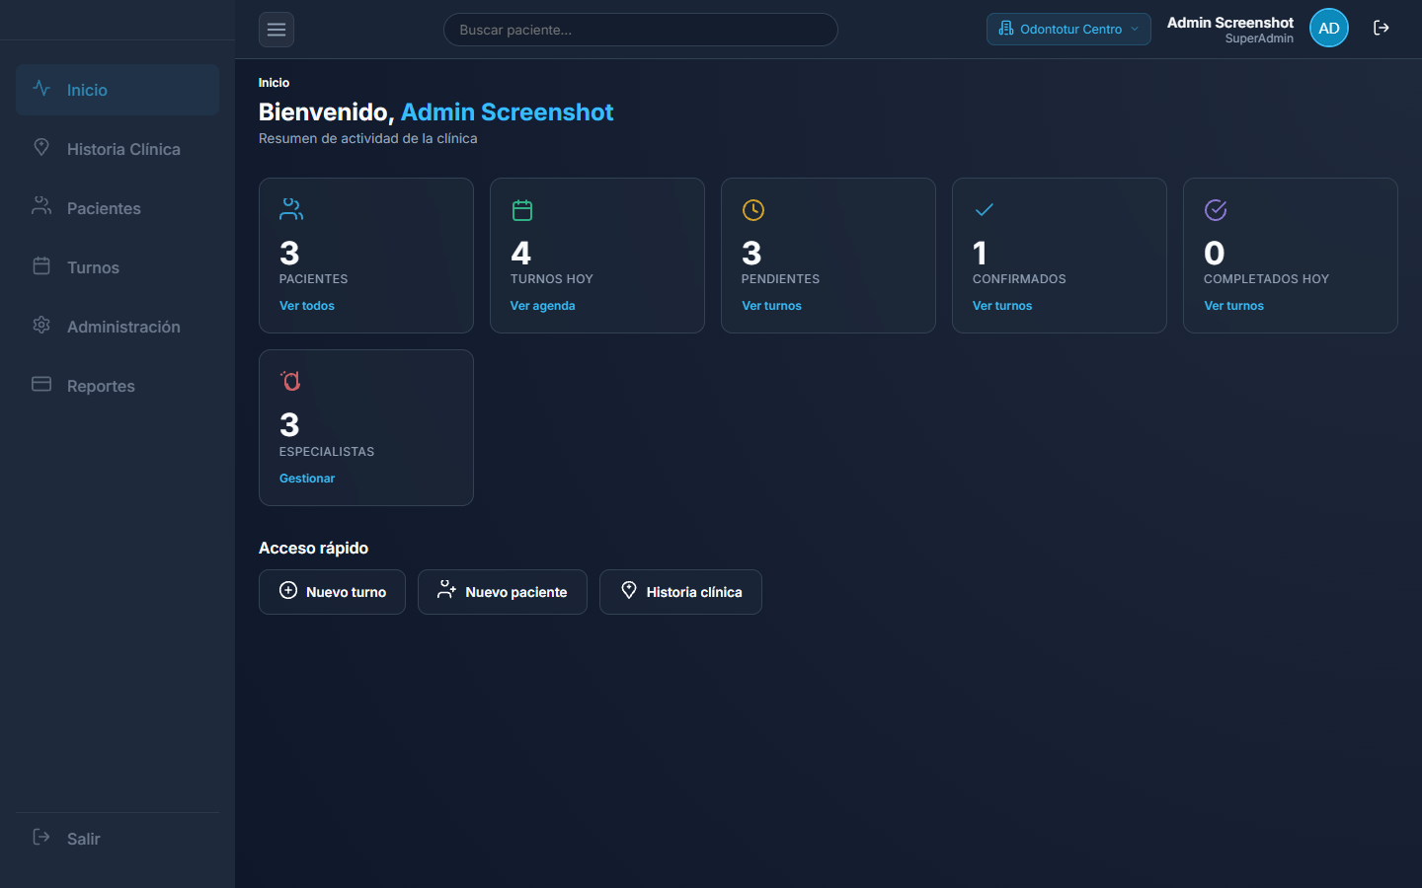Select Salir at the sidebar bottom
Screen dimensions: 1422x888
point(118,839)
